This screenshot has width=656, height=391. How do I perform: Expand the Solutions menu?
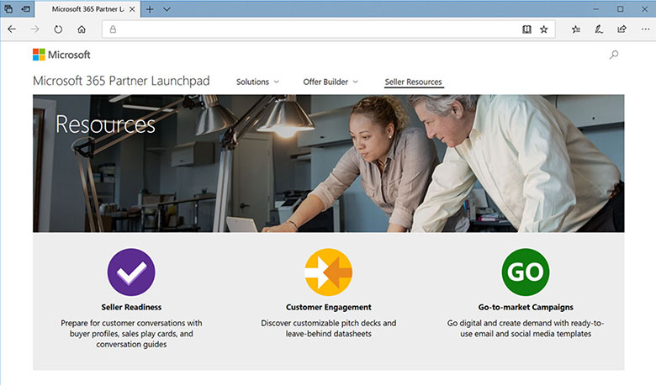coord(257,82)
